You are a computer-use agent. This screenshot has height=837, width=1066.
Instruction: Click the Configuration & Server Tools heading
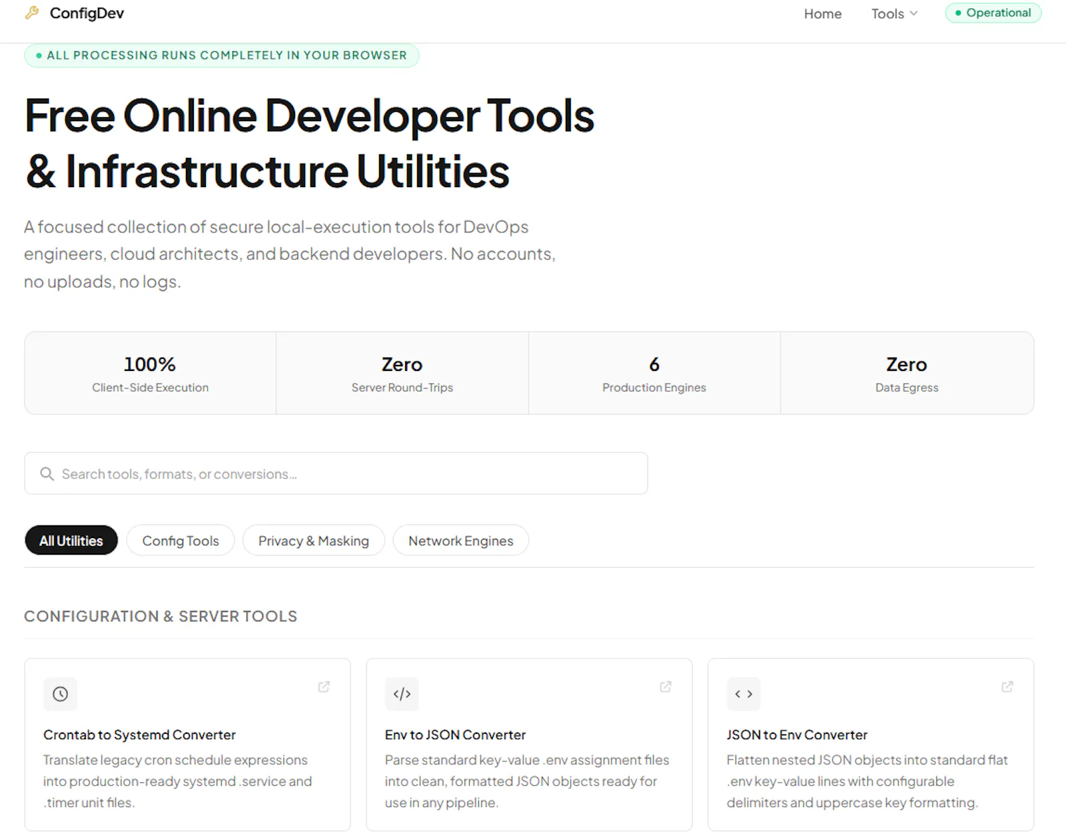161,616
